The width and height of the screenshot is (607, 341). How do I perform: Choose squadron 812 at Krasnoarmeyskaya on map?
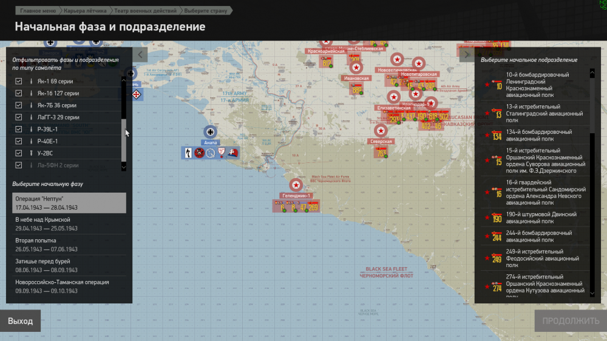[x=327, y=62]
